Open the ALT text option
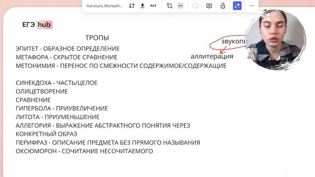The image size is (315, 177). (x=153, y=5)
